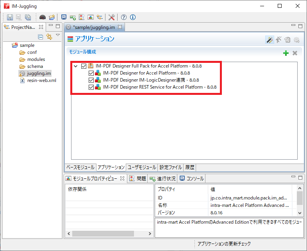Switch to the ユーザモジュール tab
The image size is (307, 251).
point(142,167)
